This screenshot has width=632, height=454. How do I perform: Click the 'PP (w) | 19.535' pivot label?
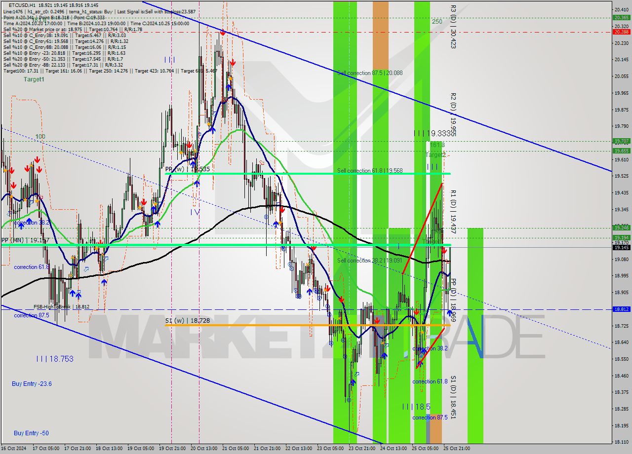(x=188, y=169)
